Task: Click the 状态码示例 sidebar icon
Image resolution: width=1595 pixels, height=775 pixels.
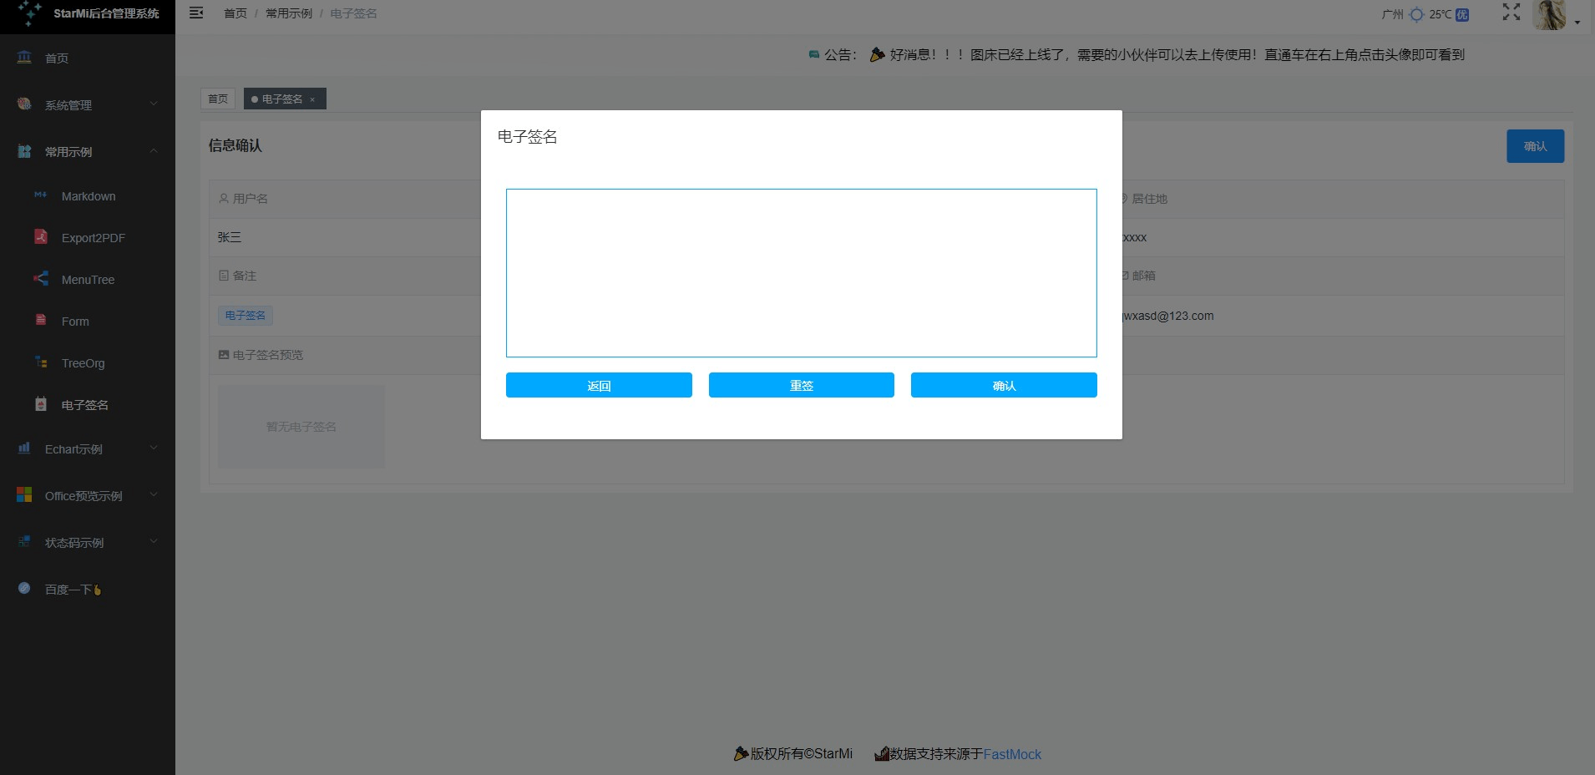Action: click(24, 542)
